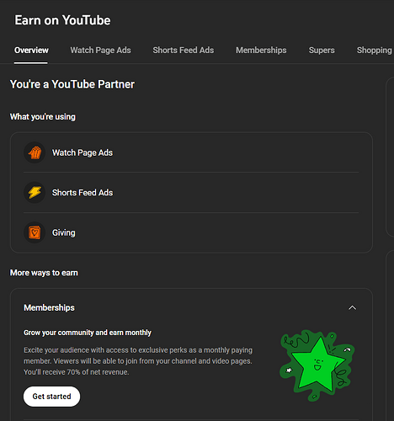The width and height of the screenshot is (394, 421).
Task: Click the Giving heart icon
Action: click(35, 232)
